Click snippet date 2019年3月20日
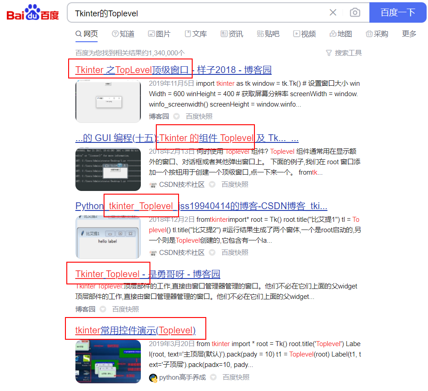The height and width of the screenshot is (391, 428). tap(171, 344)
